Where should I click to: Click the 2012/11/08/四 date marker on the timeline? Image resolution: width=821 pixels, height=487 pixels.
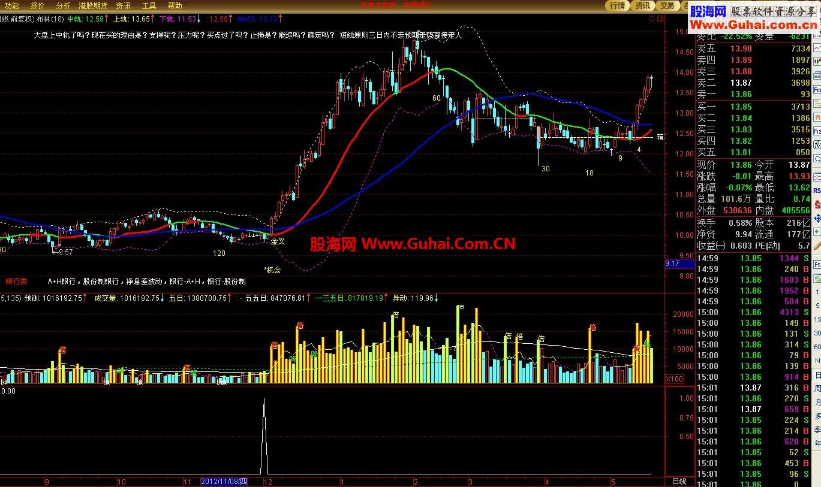coord(224,482)
